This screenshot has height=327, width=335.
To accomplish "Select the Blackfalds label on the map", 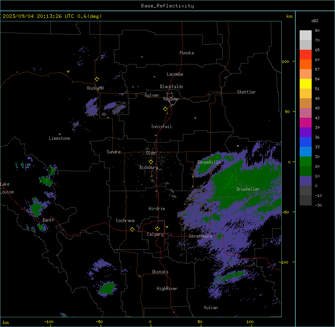I will (x=171, y=87).
